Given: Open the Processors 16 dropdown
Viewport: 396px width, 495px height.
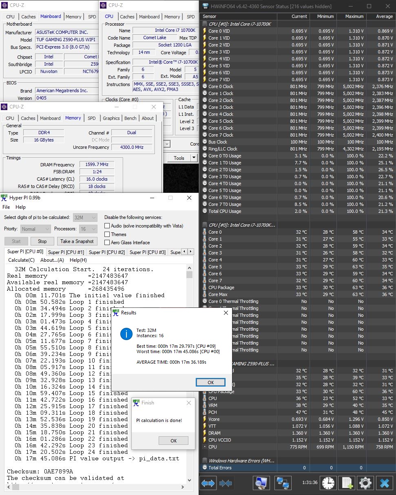Looking at the screenshot, I should [x=88, y=229].
